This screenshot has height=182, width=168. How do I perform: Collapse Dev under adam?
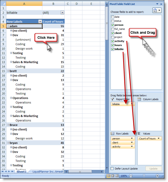coord(11,35)
